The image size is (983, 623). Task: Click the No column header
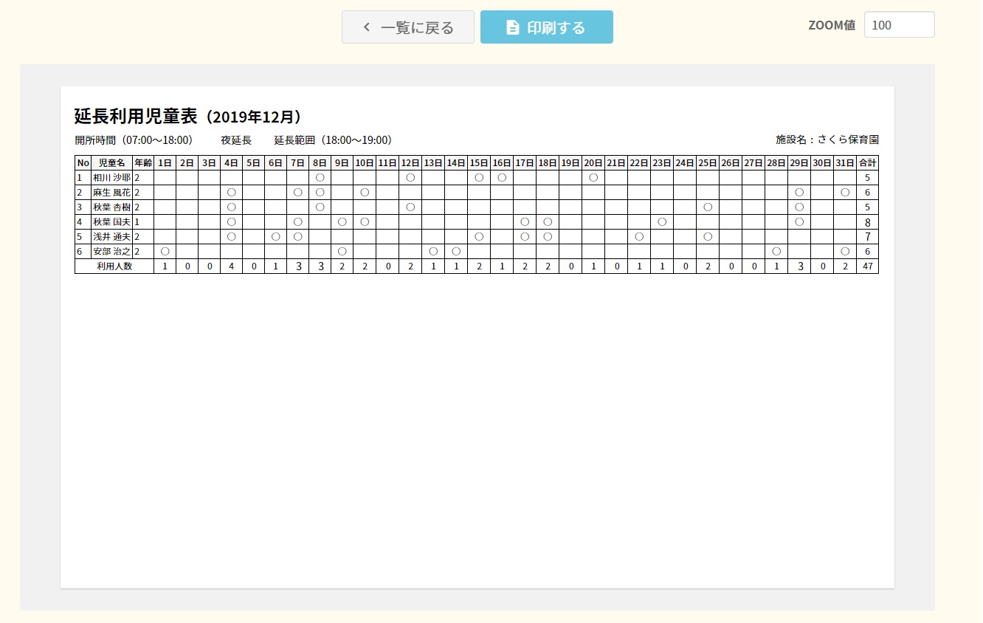pyautogui.click(x=83, y=163)
